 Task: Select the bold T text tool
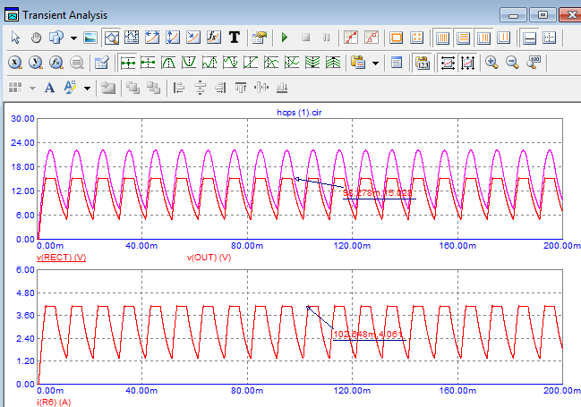235,38
